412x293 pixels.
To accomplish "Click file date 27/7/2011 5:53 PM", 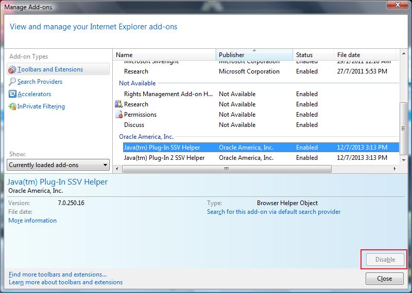I will click(362, 71).
